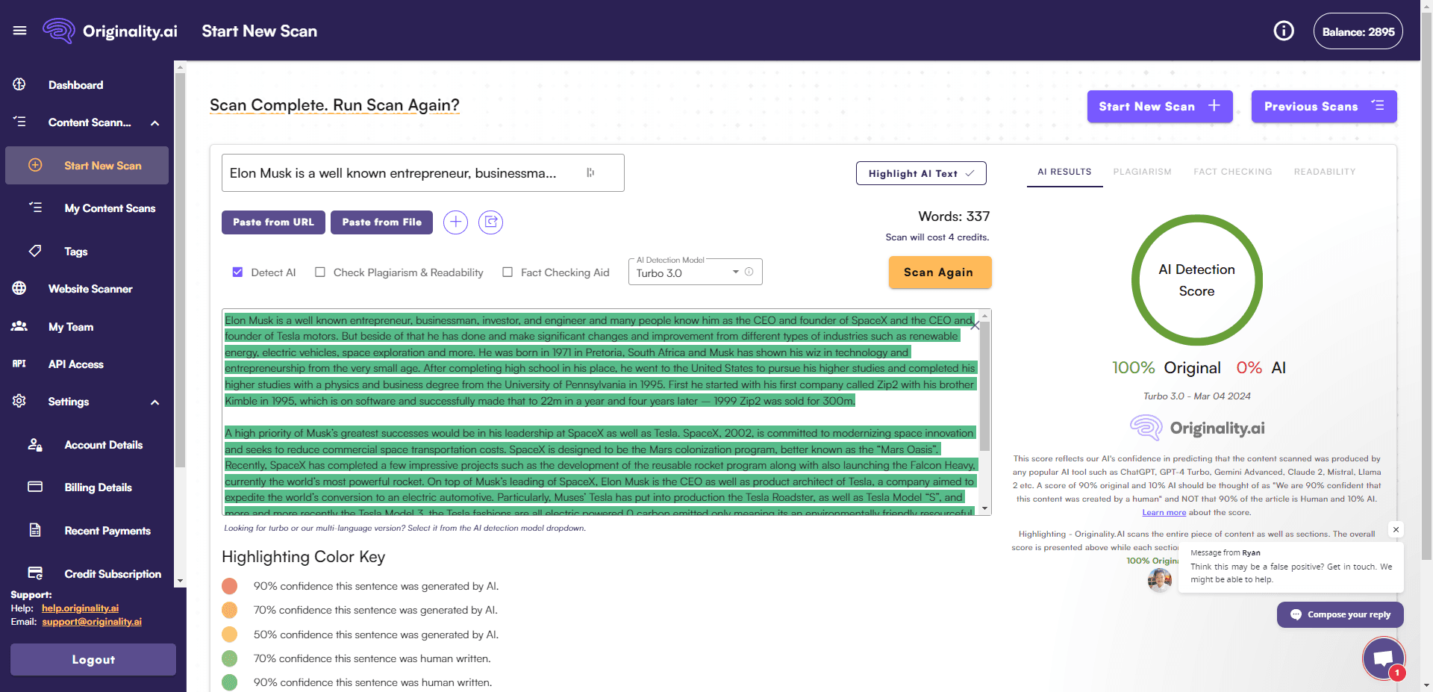Image resolution: width=1433 pixels, height=692 pixels.
Task: Enable Check Plagiarism & Readability checkbox
Action: [320, 272]
